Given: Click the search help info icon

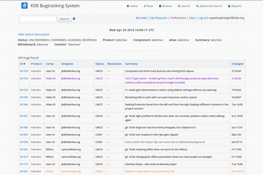Looking at the screenshot, I should (x=74, y=19).
